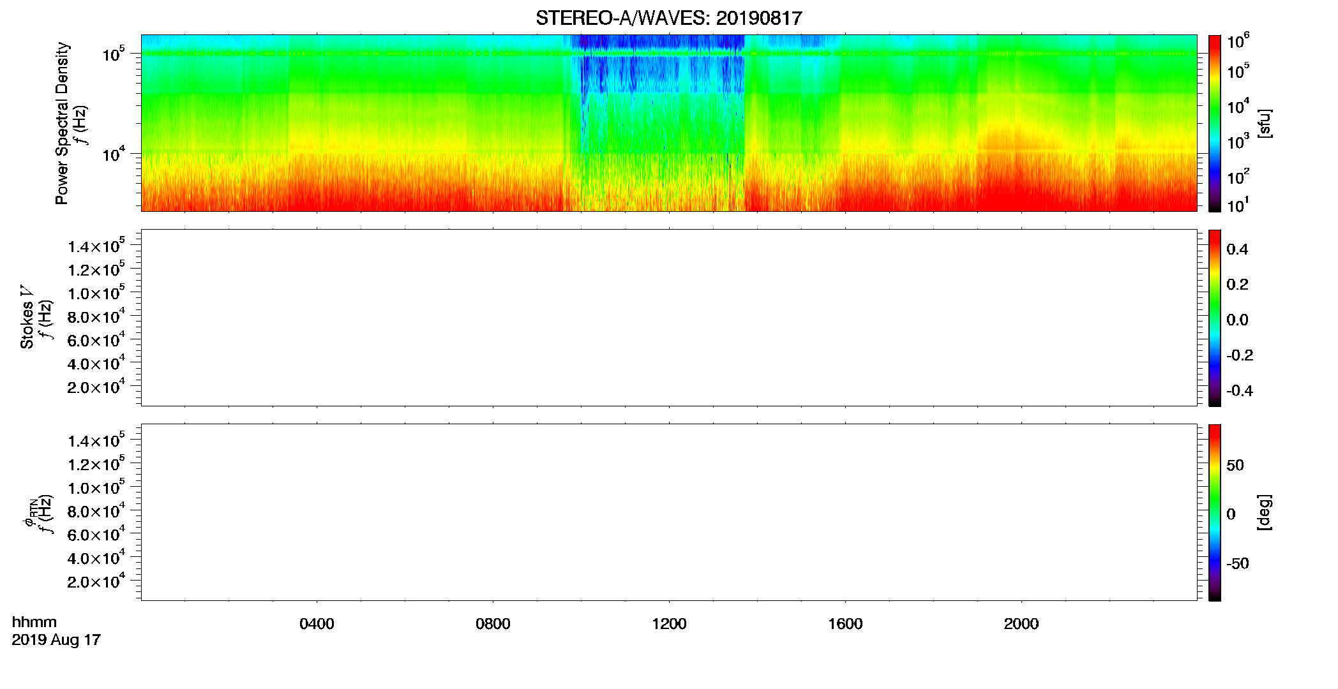Click the power spectral density color bar
This screenshot has width=1338, height=689.
1214,123
